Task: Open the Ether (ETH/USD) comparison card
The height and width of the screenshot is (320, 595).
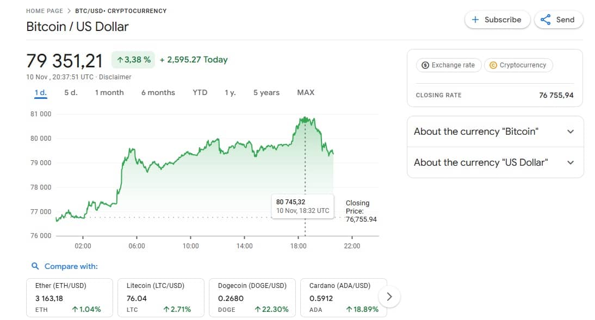Action: point(70,298)
